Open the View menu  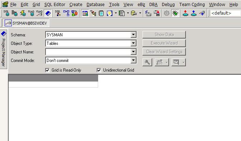pyautogui.click(x=128, y=5)
